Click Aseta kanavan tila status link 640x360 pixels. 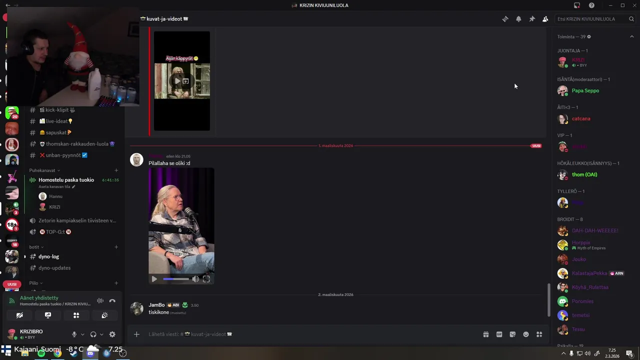pos(56,186)
